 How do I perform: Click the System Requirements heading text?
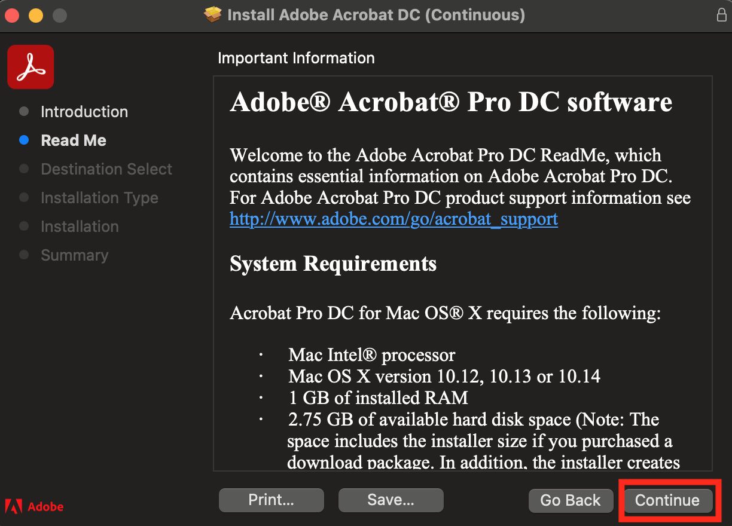pyautogui.click(x=333, y=264)
